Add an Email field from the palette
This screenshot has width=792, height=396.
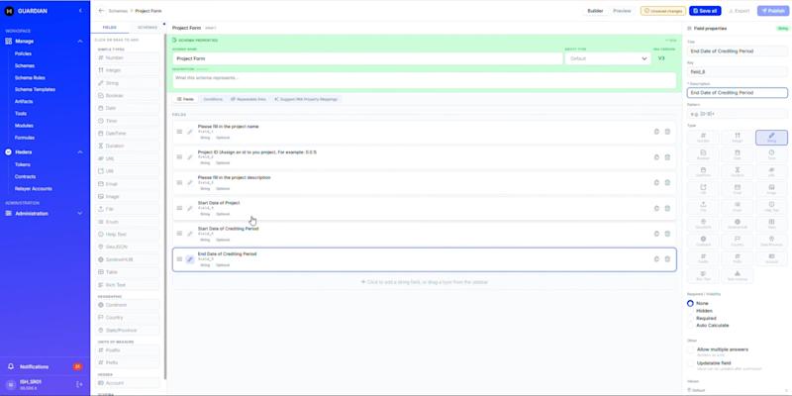click(128, 184)
